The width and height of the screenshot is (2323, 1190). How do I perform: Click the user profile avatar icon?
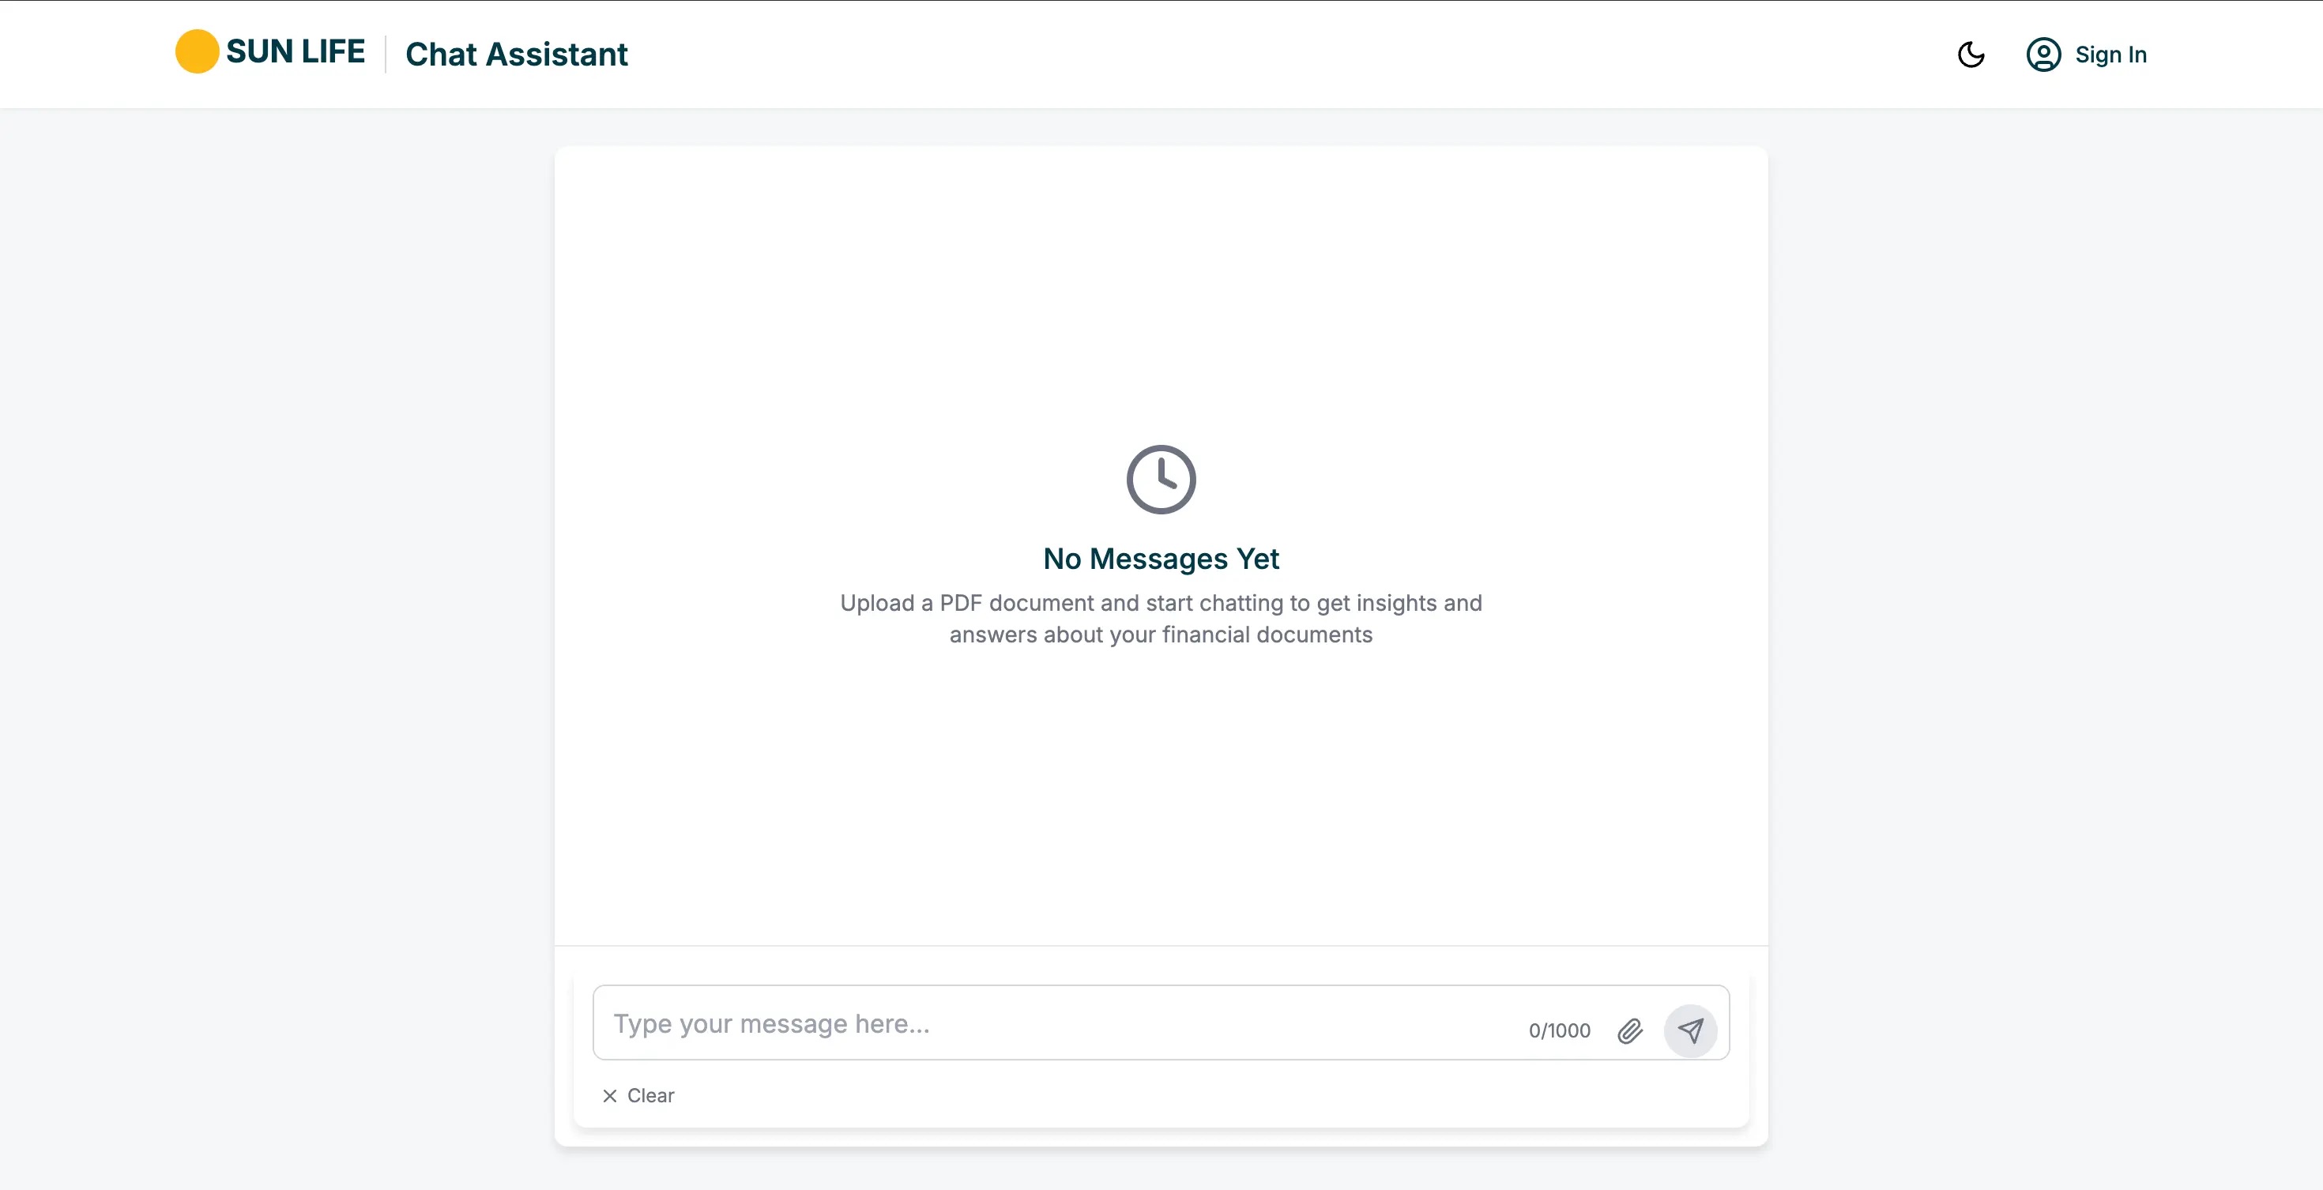click(2043, 54)
